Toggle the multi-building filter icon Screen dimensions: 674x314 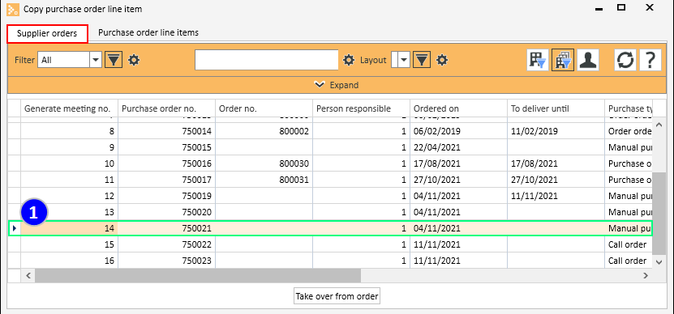(x=563, y=60)
